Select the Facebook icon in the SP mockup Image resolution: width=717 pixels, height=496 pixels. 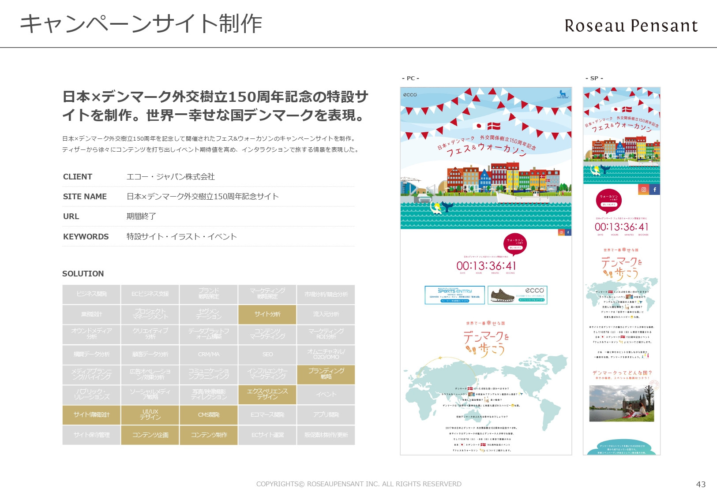[x=654, y=189]
